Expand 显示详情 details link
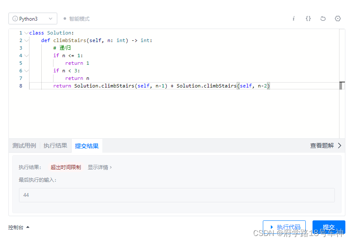This screenshot has height=241, width=350. [x=99, y=167]
